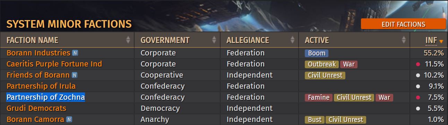This screenshot has width=448, height=125.
Task: Click the N badge beside Borann Camorra
Action: [69, 120]
